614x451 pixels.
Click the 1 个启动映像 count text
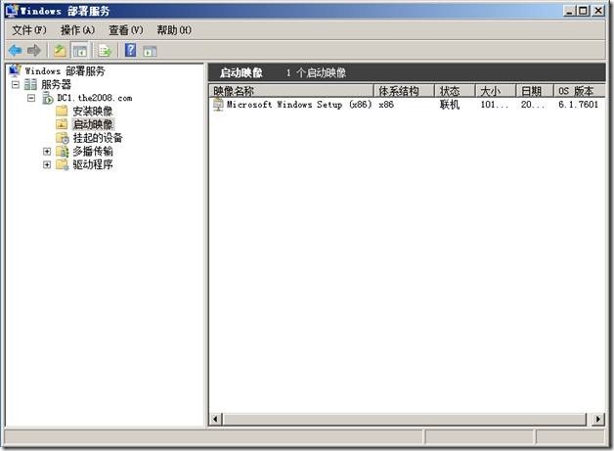(316, 72)
